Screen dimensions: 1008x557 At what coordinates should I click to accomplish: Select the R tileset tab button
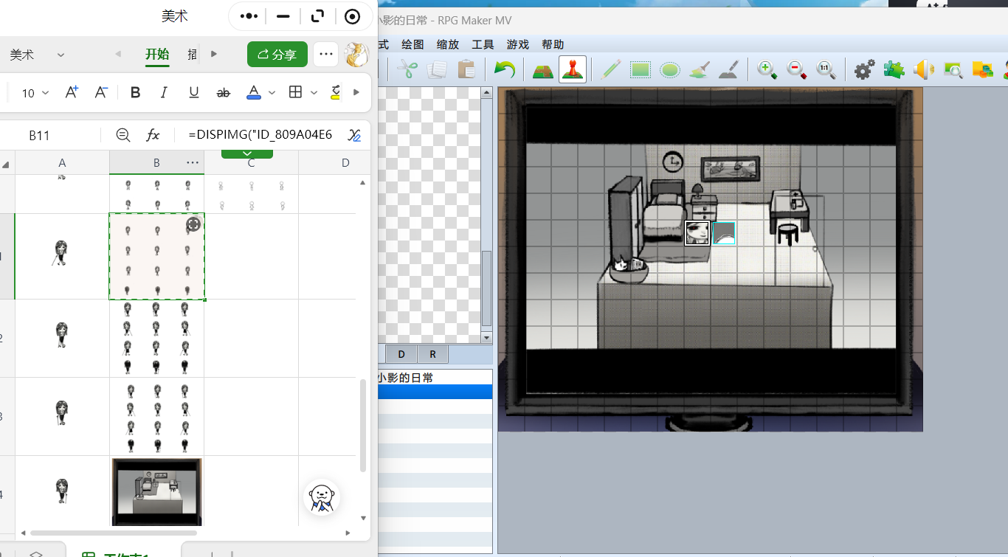(432, 354)
